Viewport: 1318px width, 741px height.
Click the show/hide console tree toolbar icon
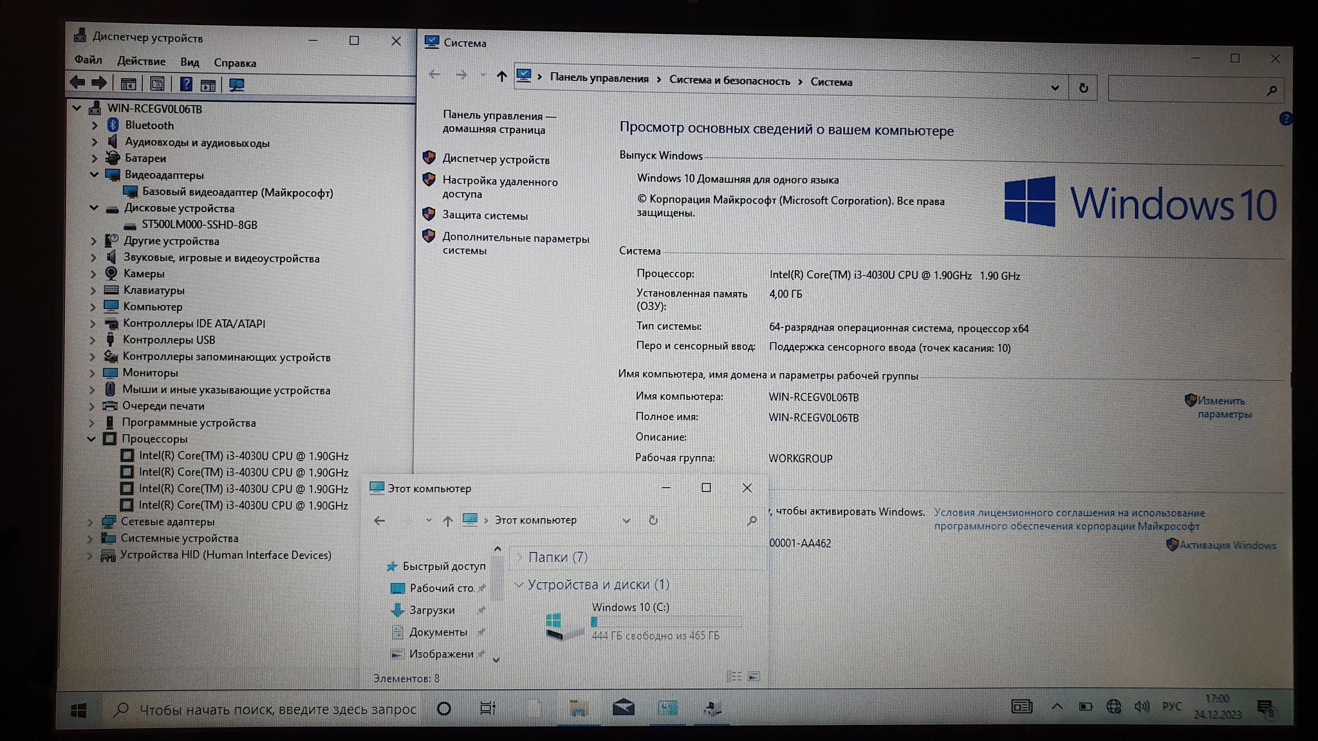128,84
